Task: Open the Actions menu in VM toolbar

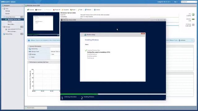Action: (x=97, y=10)
